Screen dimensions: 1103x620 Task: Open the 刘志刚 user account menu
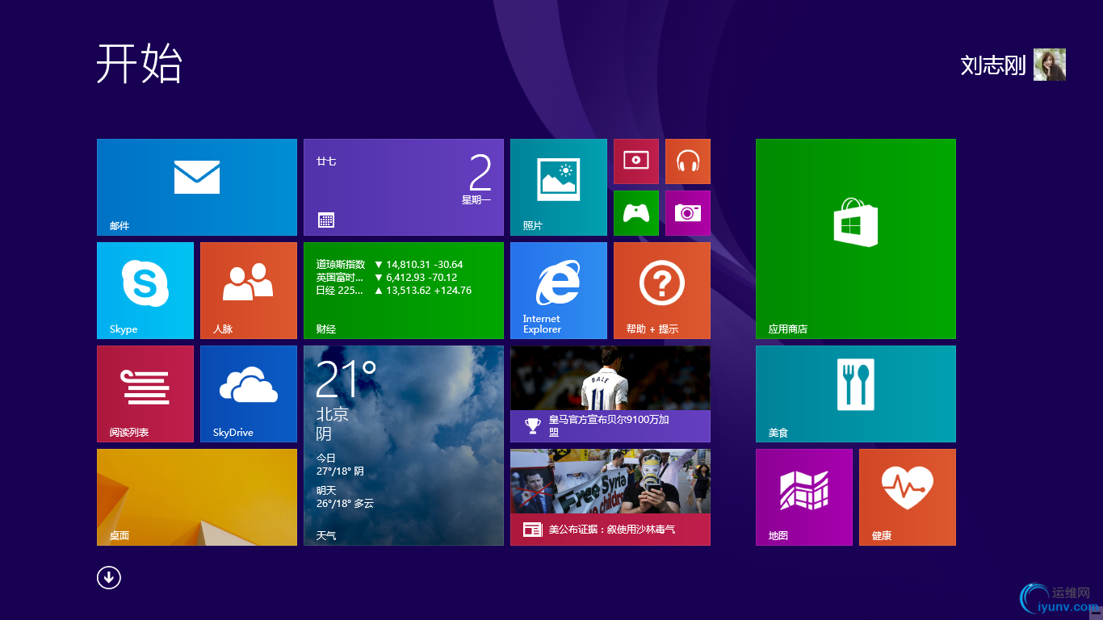coord(1013,65)
